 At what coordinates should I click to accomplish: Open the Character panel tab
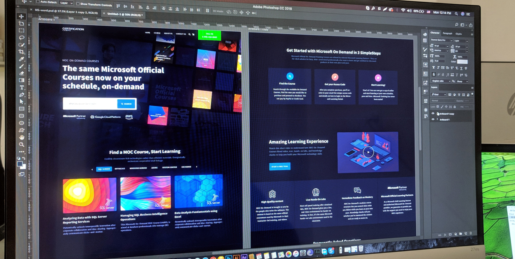[434, 33]
